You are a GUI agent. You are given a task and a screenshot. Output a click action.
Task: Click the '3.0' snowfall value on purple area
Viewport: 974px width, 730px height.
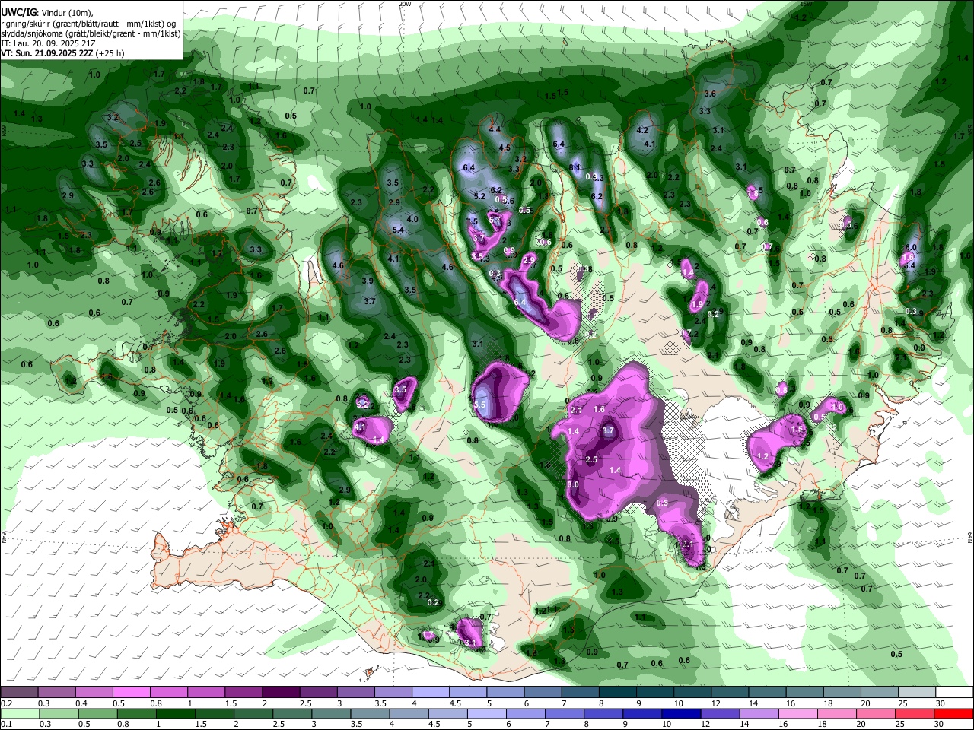point(573,484)
